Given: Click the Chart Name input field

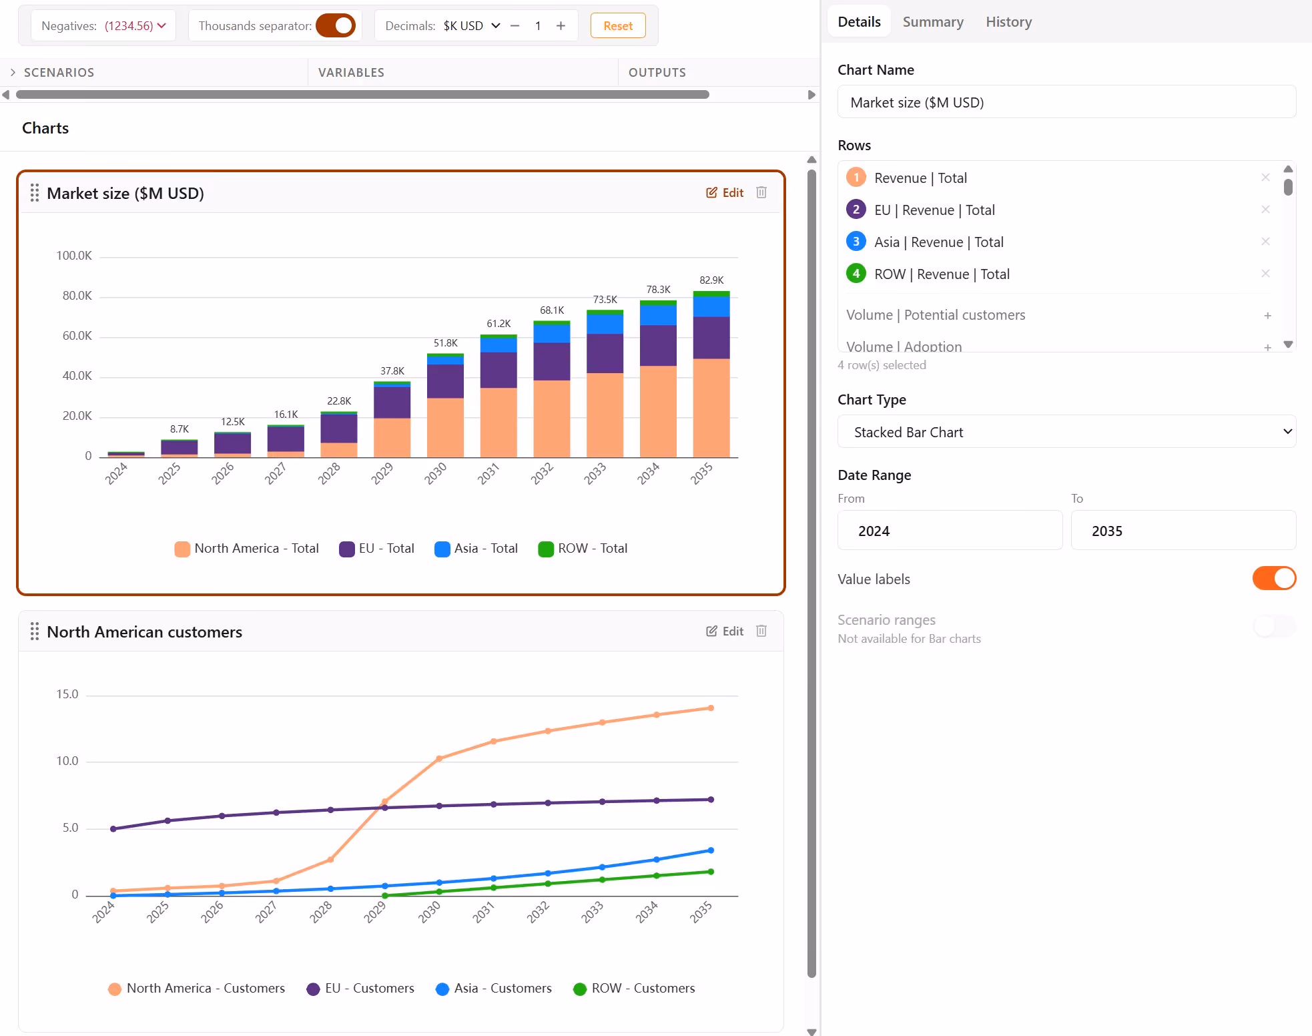Looking at the screenshot, I should (x=1066, y=102).
